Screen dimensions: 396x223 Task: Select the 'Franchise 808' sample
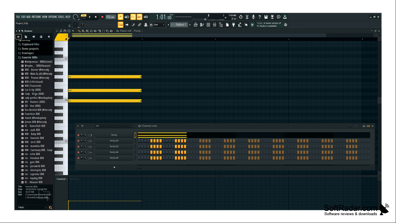pos(32,114)
